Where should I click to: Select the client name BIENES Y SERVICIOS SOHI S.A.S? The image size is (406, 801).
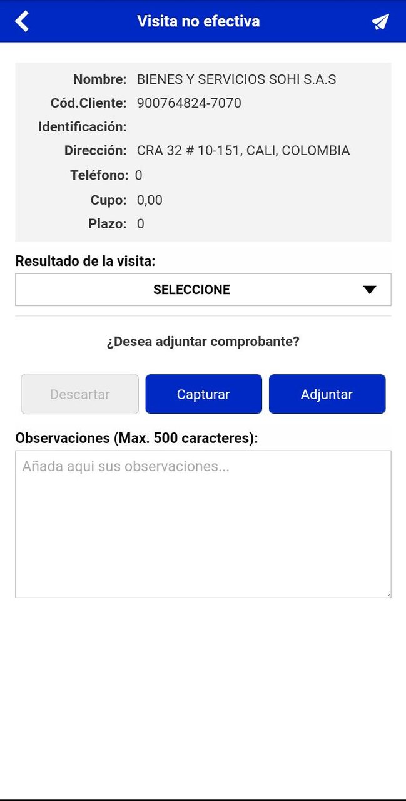[x=236, y=79]
